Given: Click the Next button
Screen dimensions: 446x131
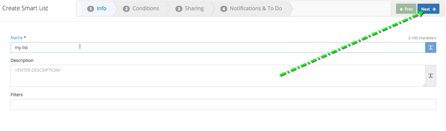Looking at the screenshot, I should pyautogui.click(x=428, y=9).
